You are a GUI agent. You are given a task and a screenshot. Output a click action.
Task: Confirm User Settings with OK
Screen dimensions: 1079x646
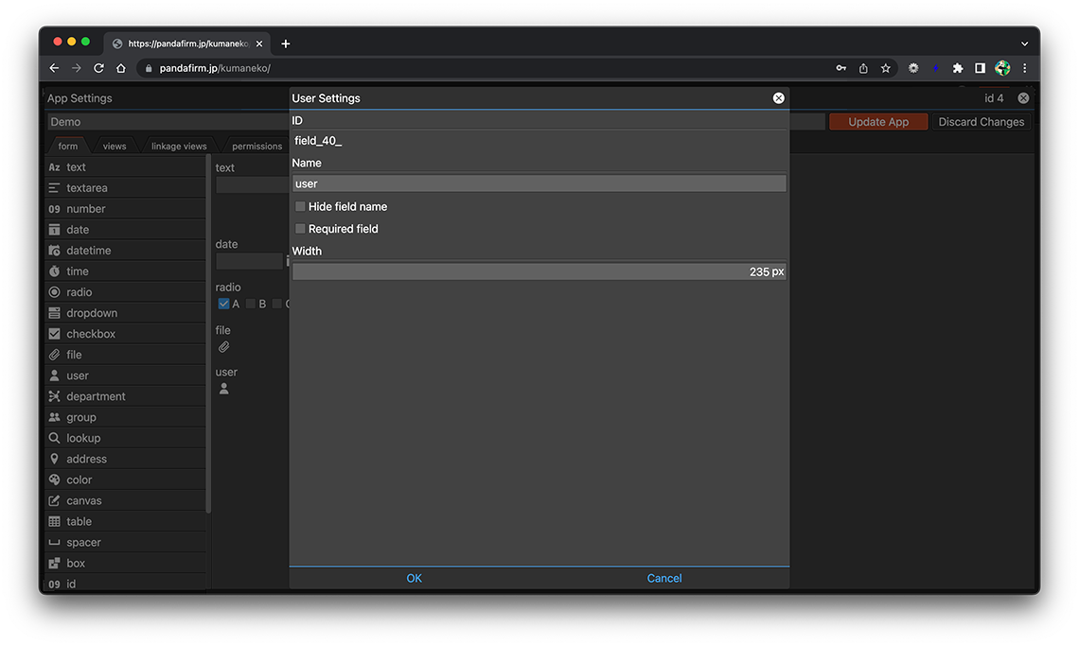click(414, 578)
